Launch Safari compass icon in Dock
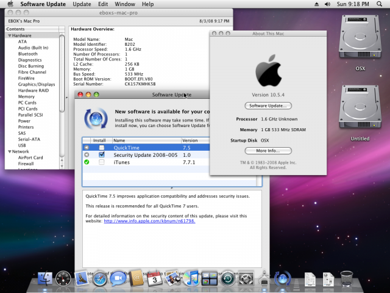Image resolution: width=390 pixels, height=293 pixels. 100,278
